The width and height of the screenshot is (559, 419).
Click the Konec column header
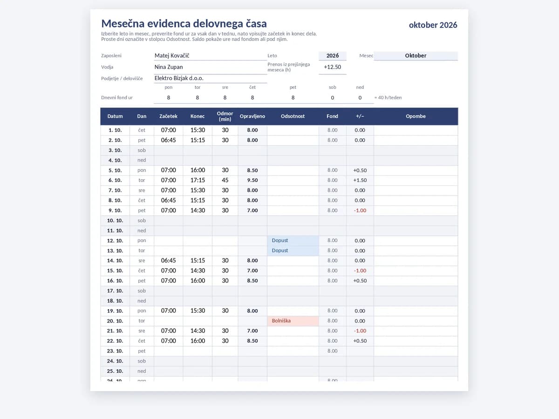[198, 116]
